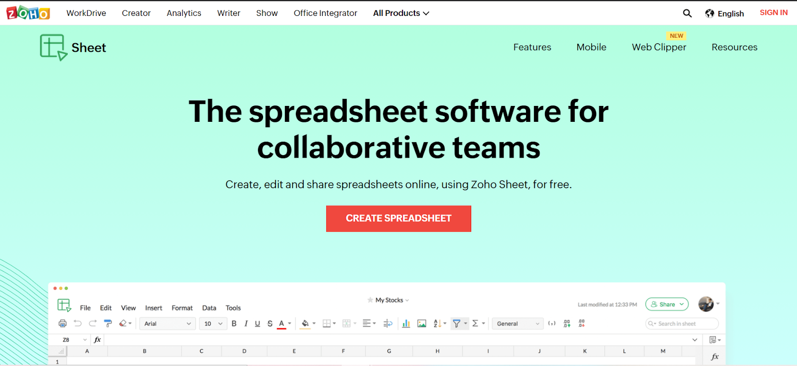Toggle bold formatting
Viewport: 797px width, 366px height.
click(234, 324)
